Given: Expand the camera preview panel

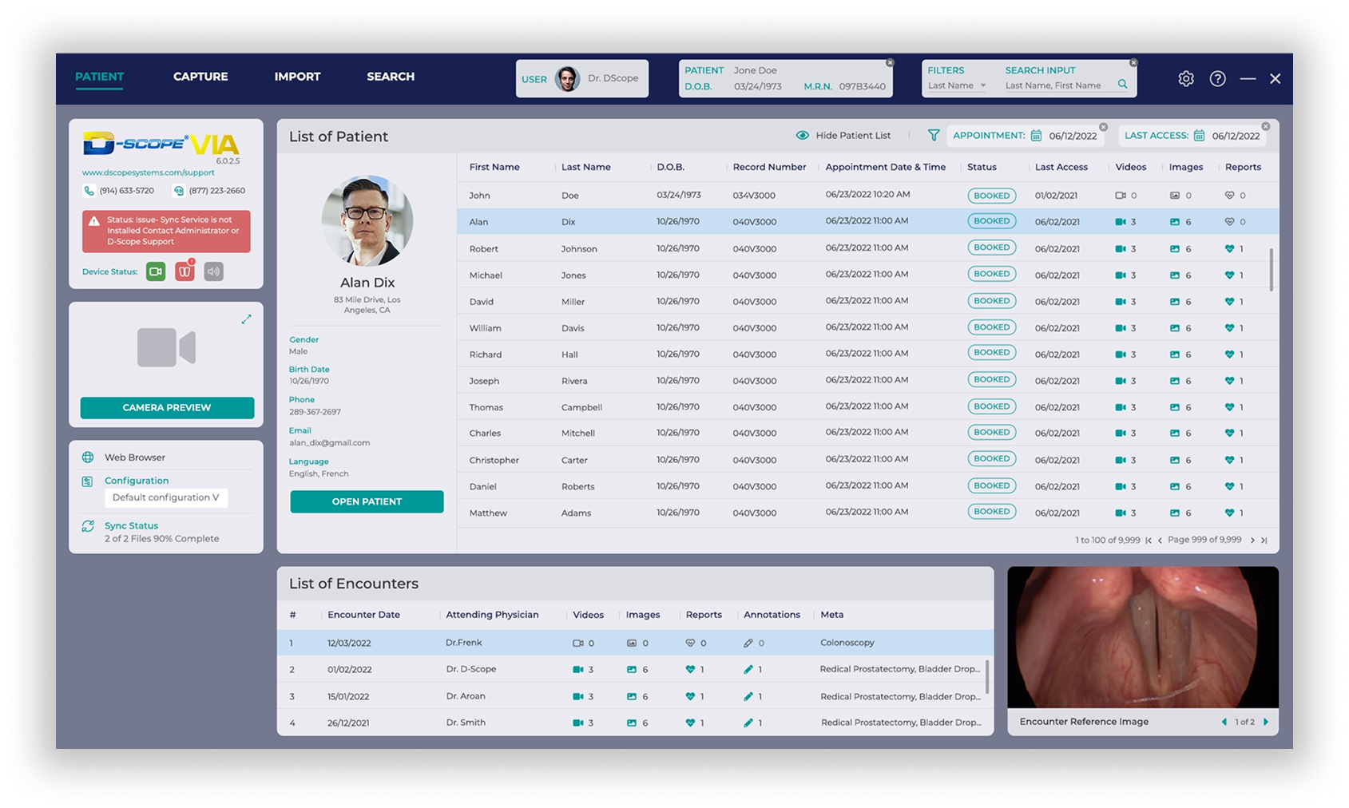Looking at the screenshot, I should pyautogui.click(x=246, y=319).
